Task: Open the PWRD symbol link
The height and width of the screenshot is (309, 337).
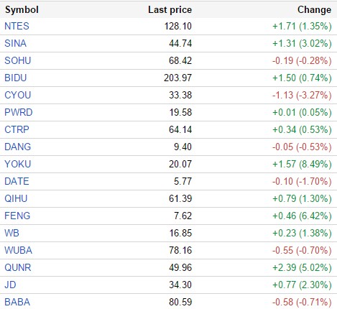Action: tap(19, 112)
